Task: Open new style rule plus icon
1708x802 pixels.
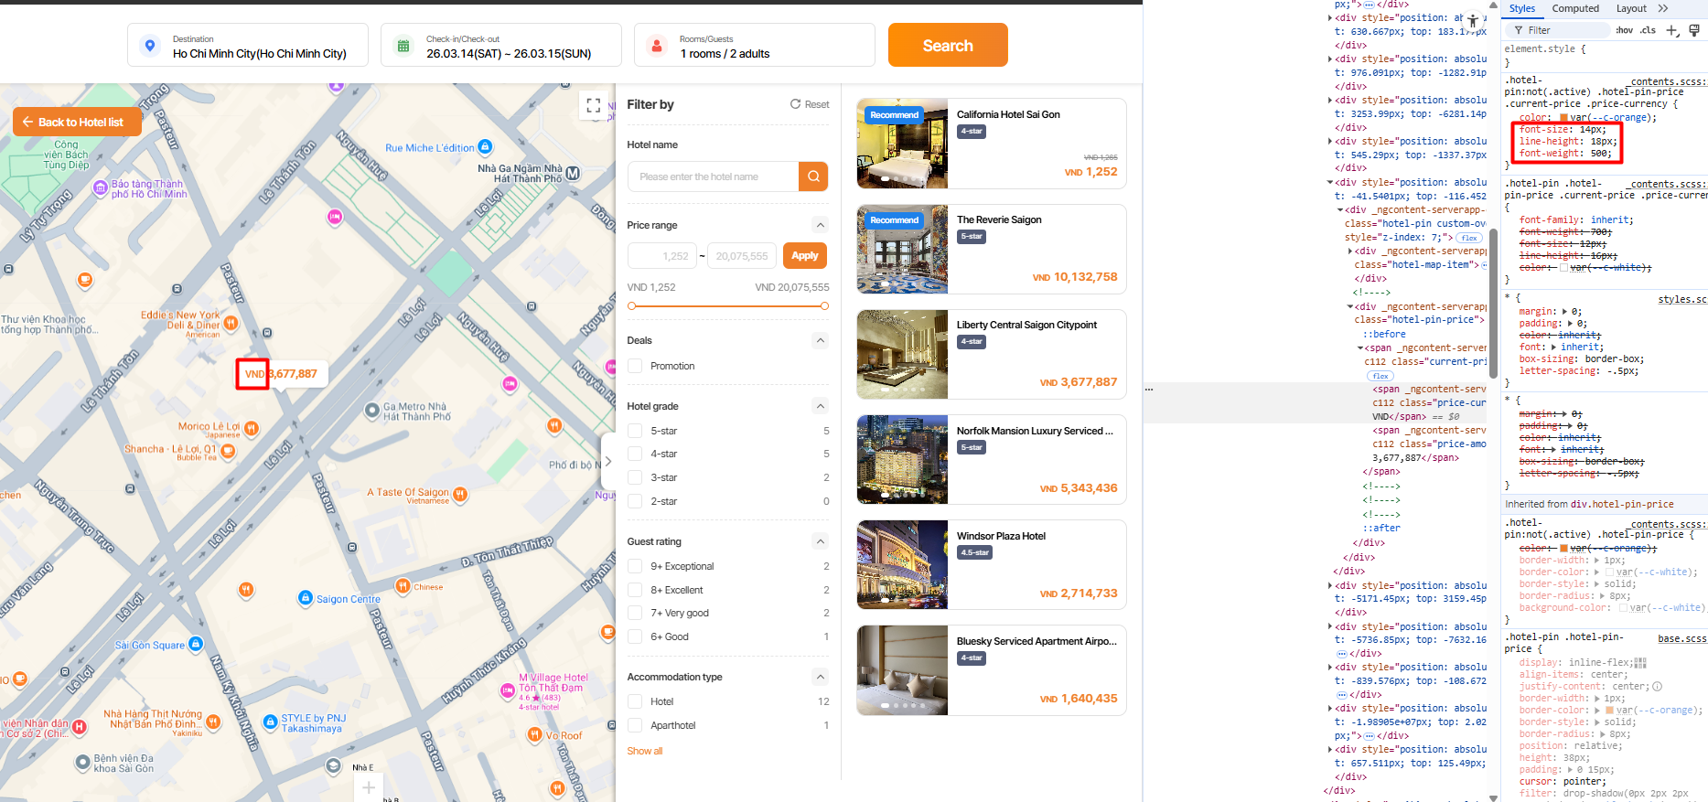Action: 1671,30
